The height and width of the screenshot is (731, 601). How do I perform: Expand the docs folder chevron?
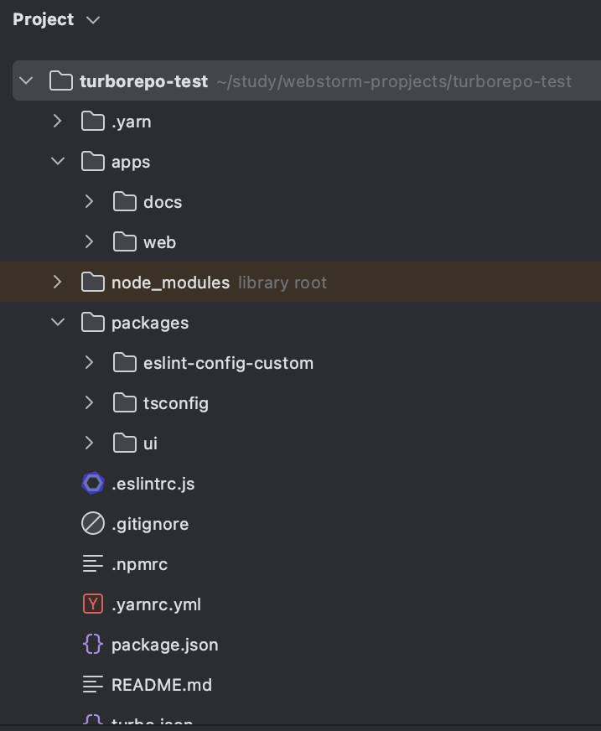coord(90,202)
